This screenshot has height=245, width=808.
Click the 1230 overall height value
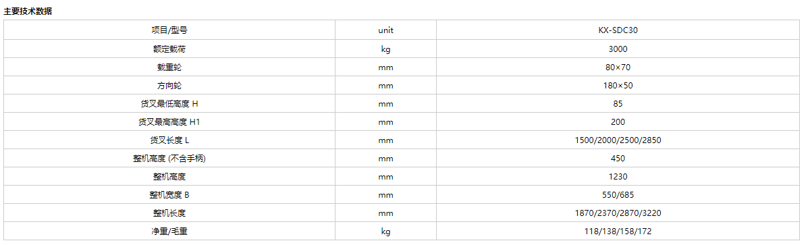click(x=618, y=177)
